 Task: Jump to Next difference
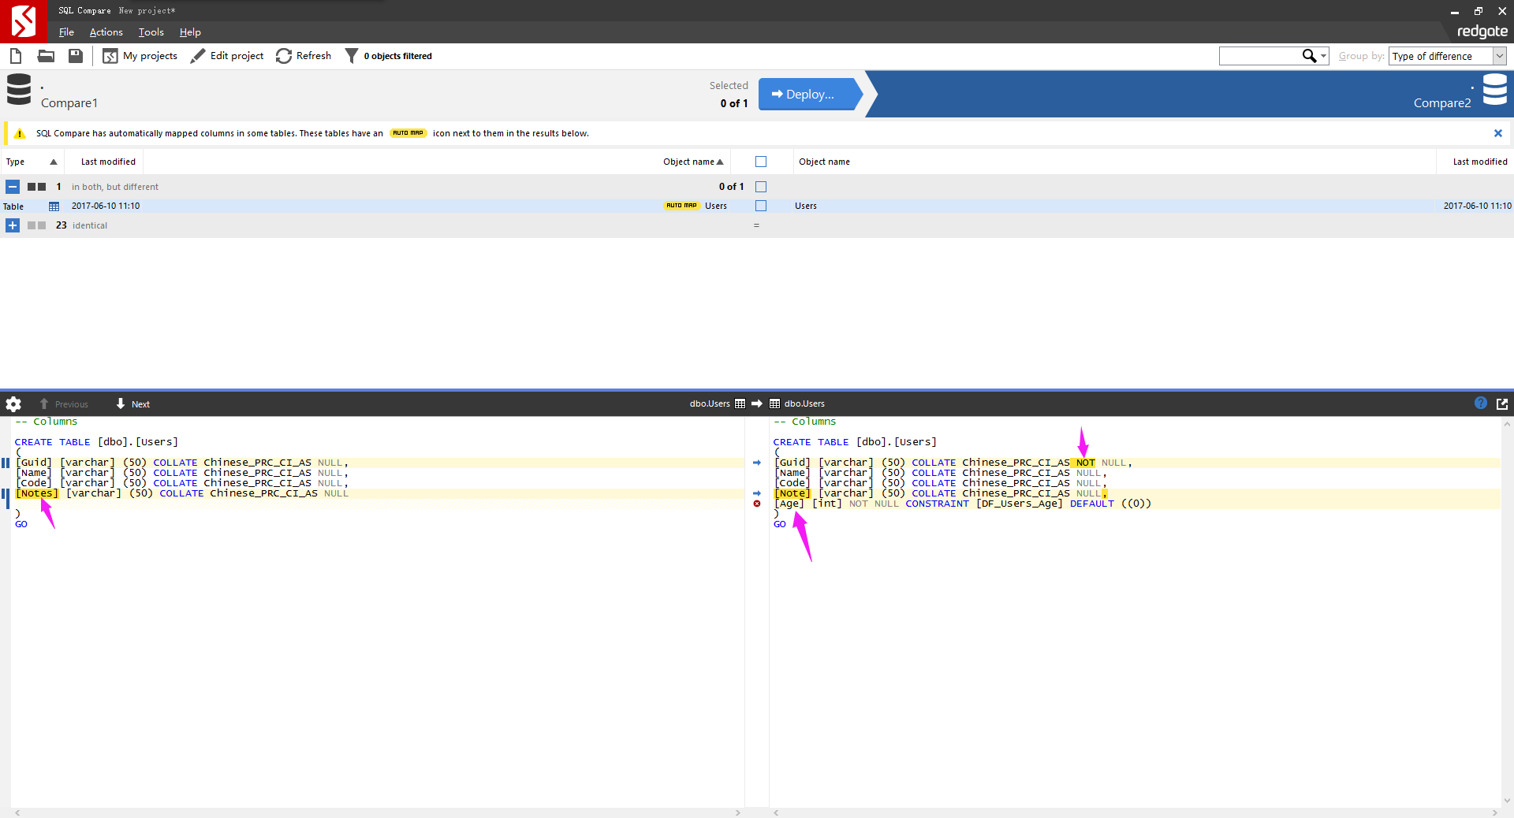click(x=132, y=404)
